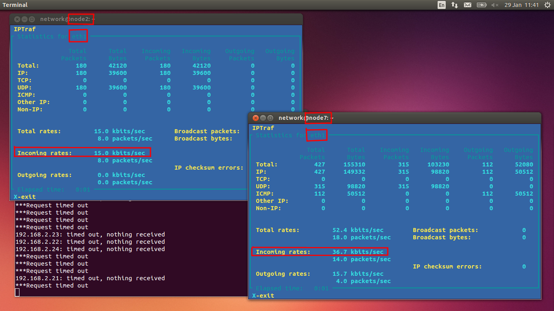
Task: Maximize the network@node2 terminal window
Action: (32, 19)
